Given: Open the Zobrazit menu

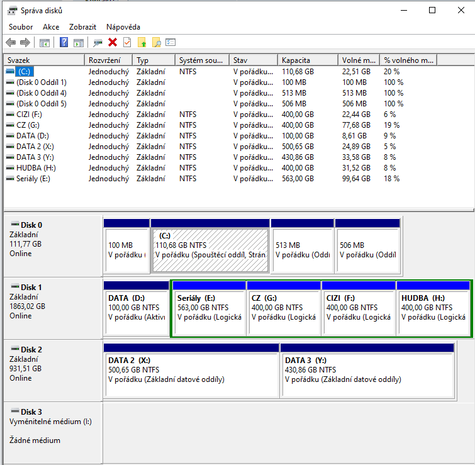Looking at the screenshot, I should pyautogui.click(x=83, y=27).
